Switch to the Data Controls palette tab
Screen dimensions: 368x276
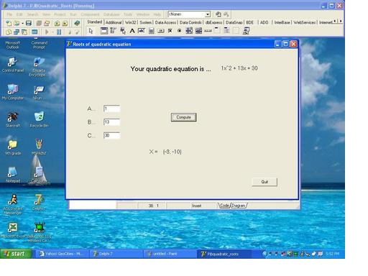click(190, 22)
